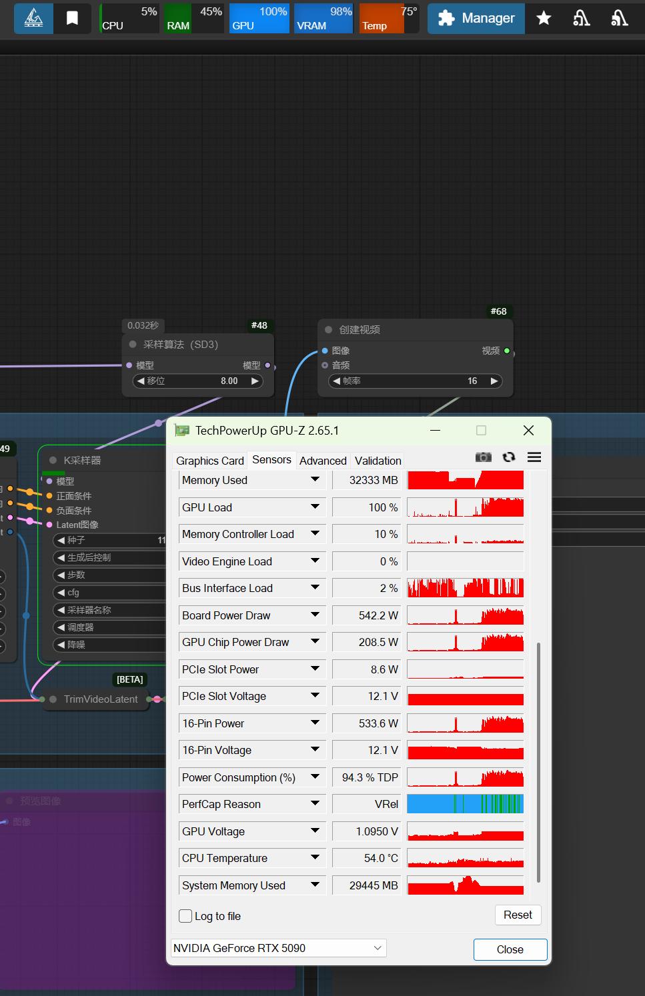Image resolution: width=645 pixels, height=996 pixels.
Task: Click the 种子 field in K采样器
Action: [110, 540]
